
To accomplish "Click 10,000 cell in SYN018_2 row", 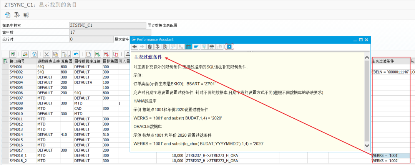I will (171, 160).
